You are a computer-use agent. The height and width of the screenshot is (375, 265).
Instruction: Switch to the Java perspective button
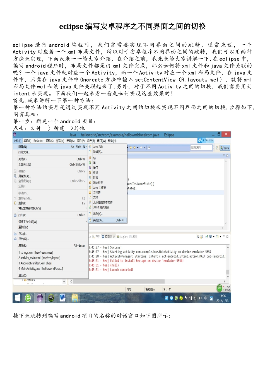tap(225, 148)
